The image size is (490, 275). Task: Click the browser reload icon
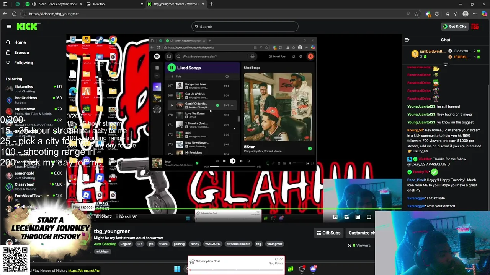[x=14, y=14]
